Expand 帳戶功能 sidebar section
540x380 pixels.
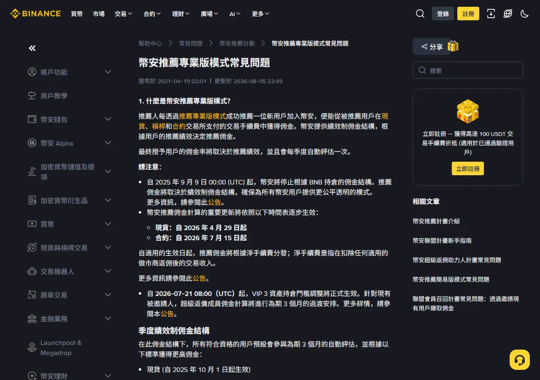click(x=108, y=72)
